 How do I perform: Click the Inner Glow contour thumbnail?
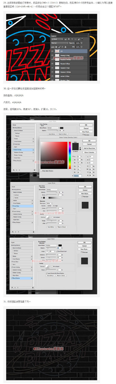(48, 217)
